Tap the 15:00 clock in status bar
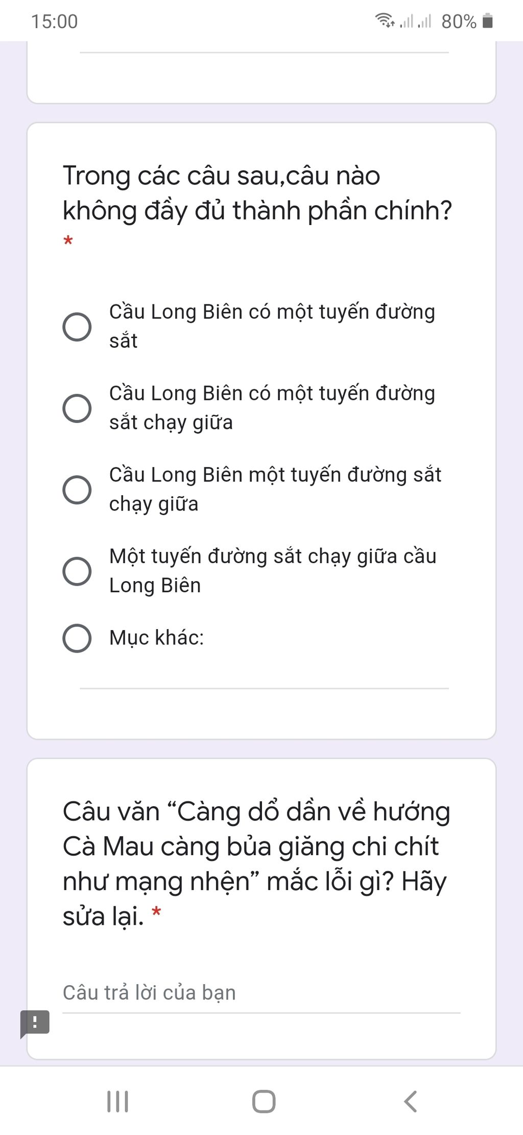This screenshot has width=523, height=1135. pyautogui.click(x=54, y=21)
